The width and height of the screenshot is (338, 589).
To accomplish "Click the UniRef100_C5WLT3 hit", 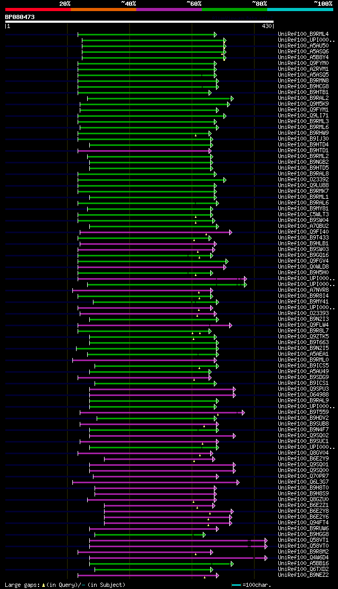I will 304,215.
